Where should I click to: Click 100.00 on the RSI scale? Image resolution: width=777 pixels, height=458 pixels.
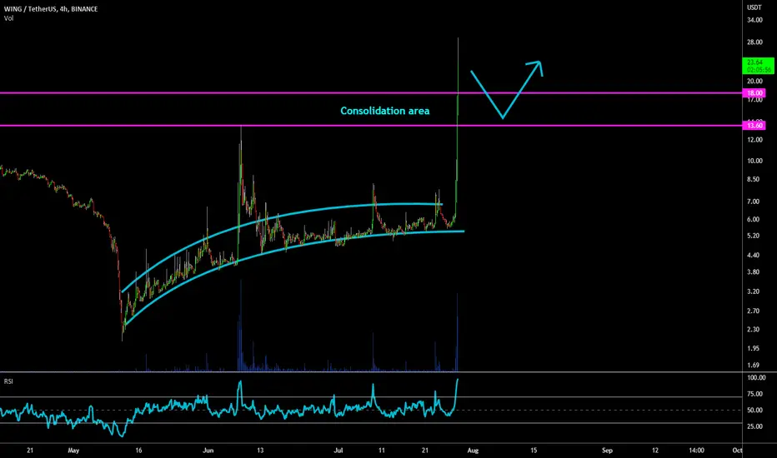(x=756, y=378)
